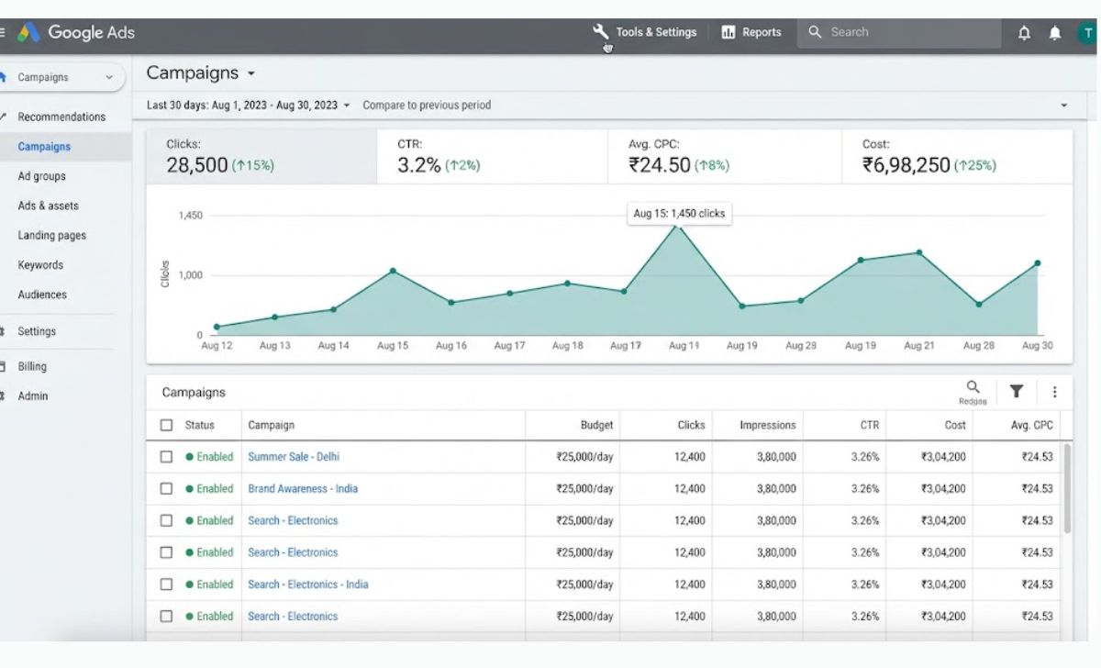
Task: Open the date range dropdown
Action: [249, 106]
